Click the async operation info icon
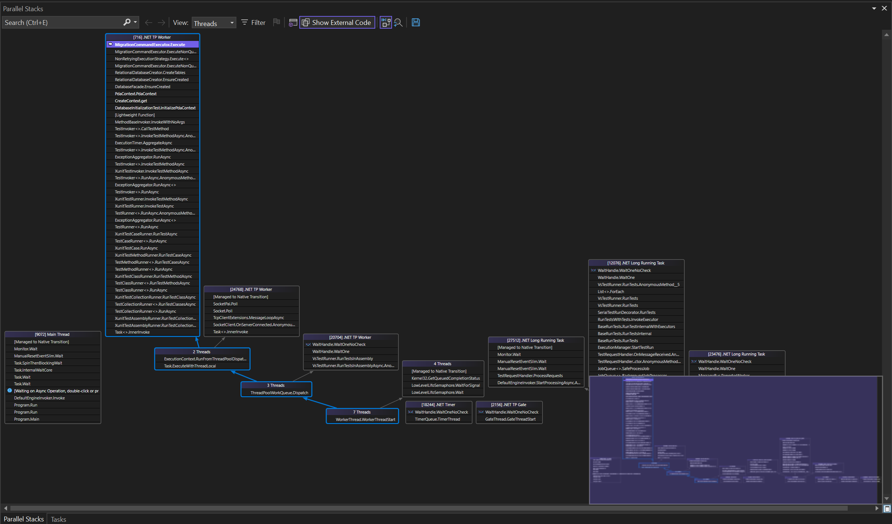The height and width of the screenshot is (524, 892). point(10,391)
